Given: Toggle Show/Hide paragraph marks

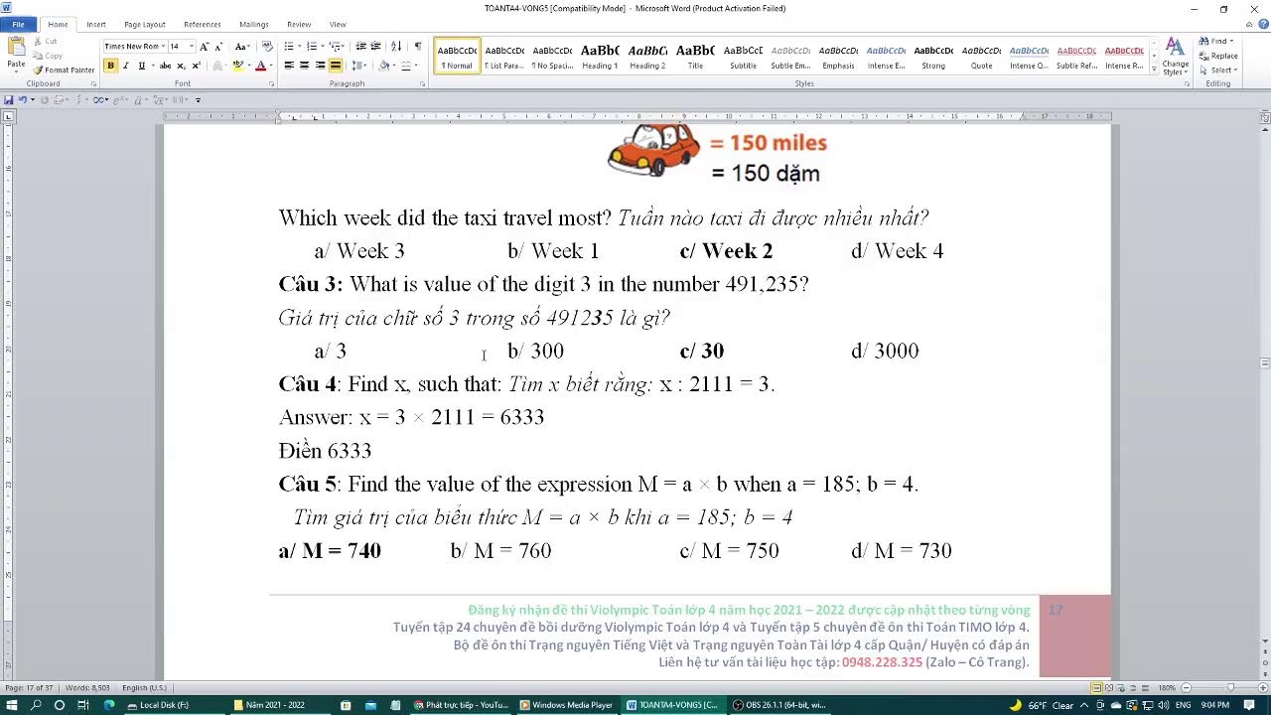Looking at the screenshot, I should (418, 47).
